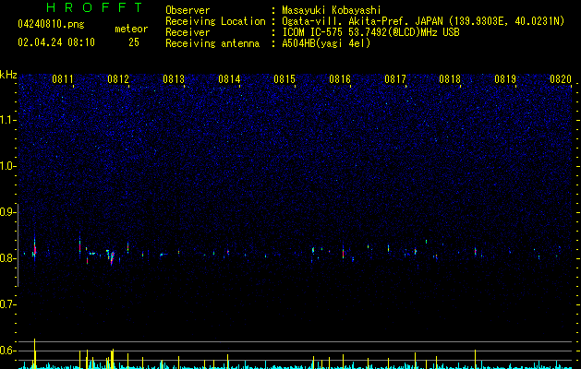581x369 pixels.
Task: Click the HROFFT title text
Action: [94, 7]
